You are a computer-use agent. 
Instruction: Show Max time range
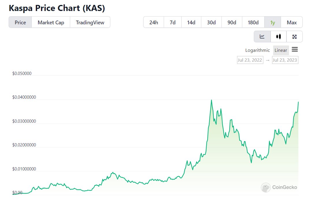[292, 22]
